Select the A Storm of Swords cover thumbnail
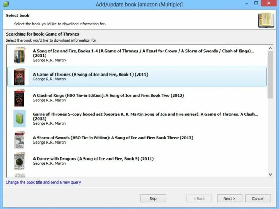This screenshot has height=209, width=279. tap(20, 140)
